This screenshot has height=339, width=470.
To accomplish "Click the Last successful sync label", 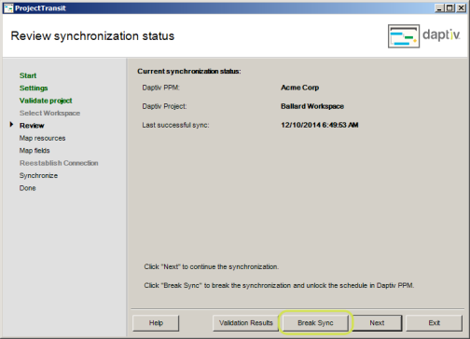I will (x=175, y=125).
